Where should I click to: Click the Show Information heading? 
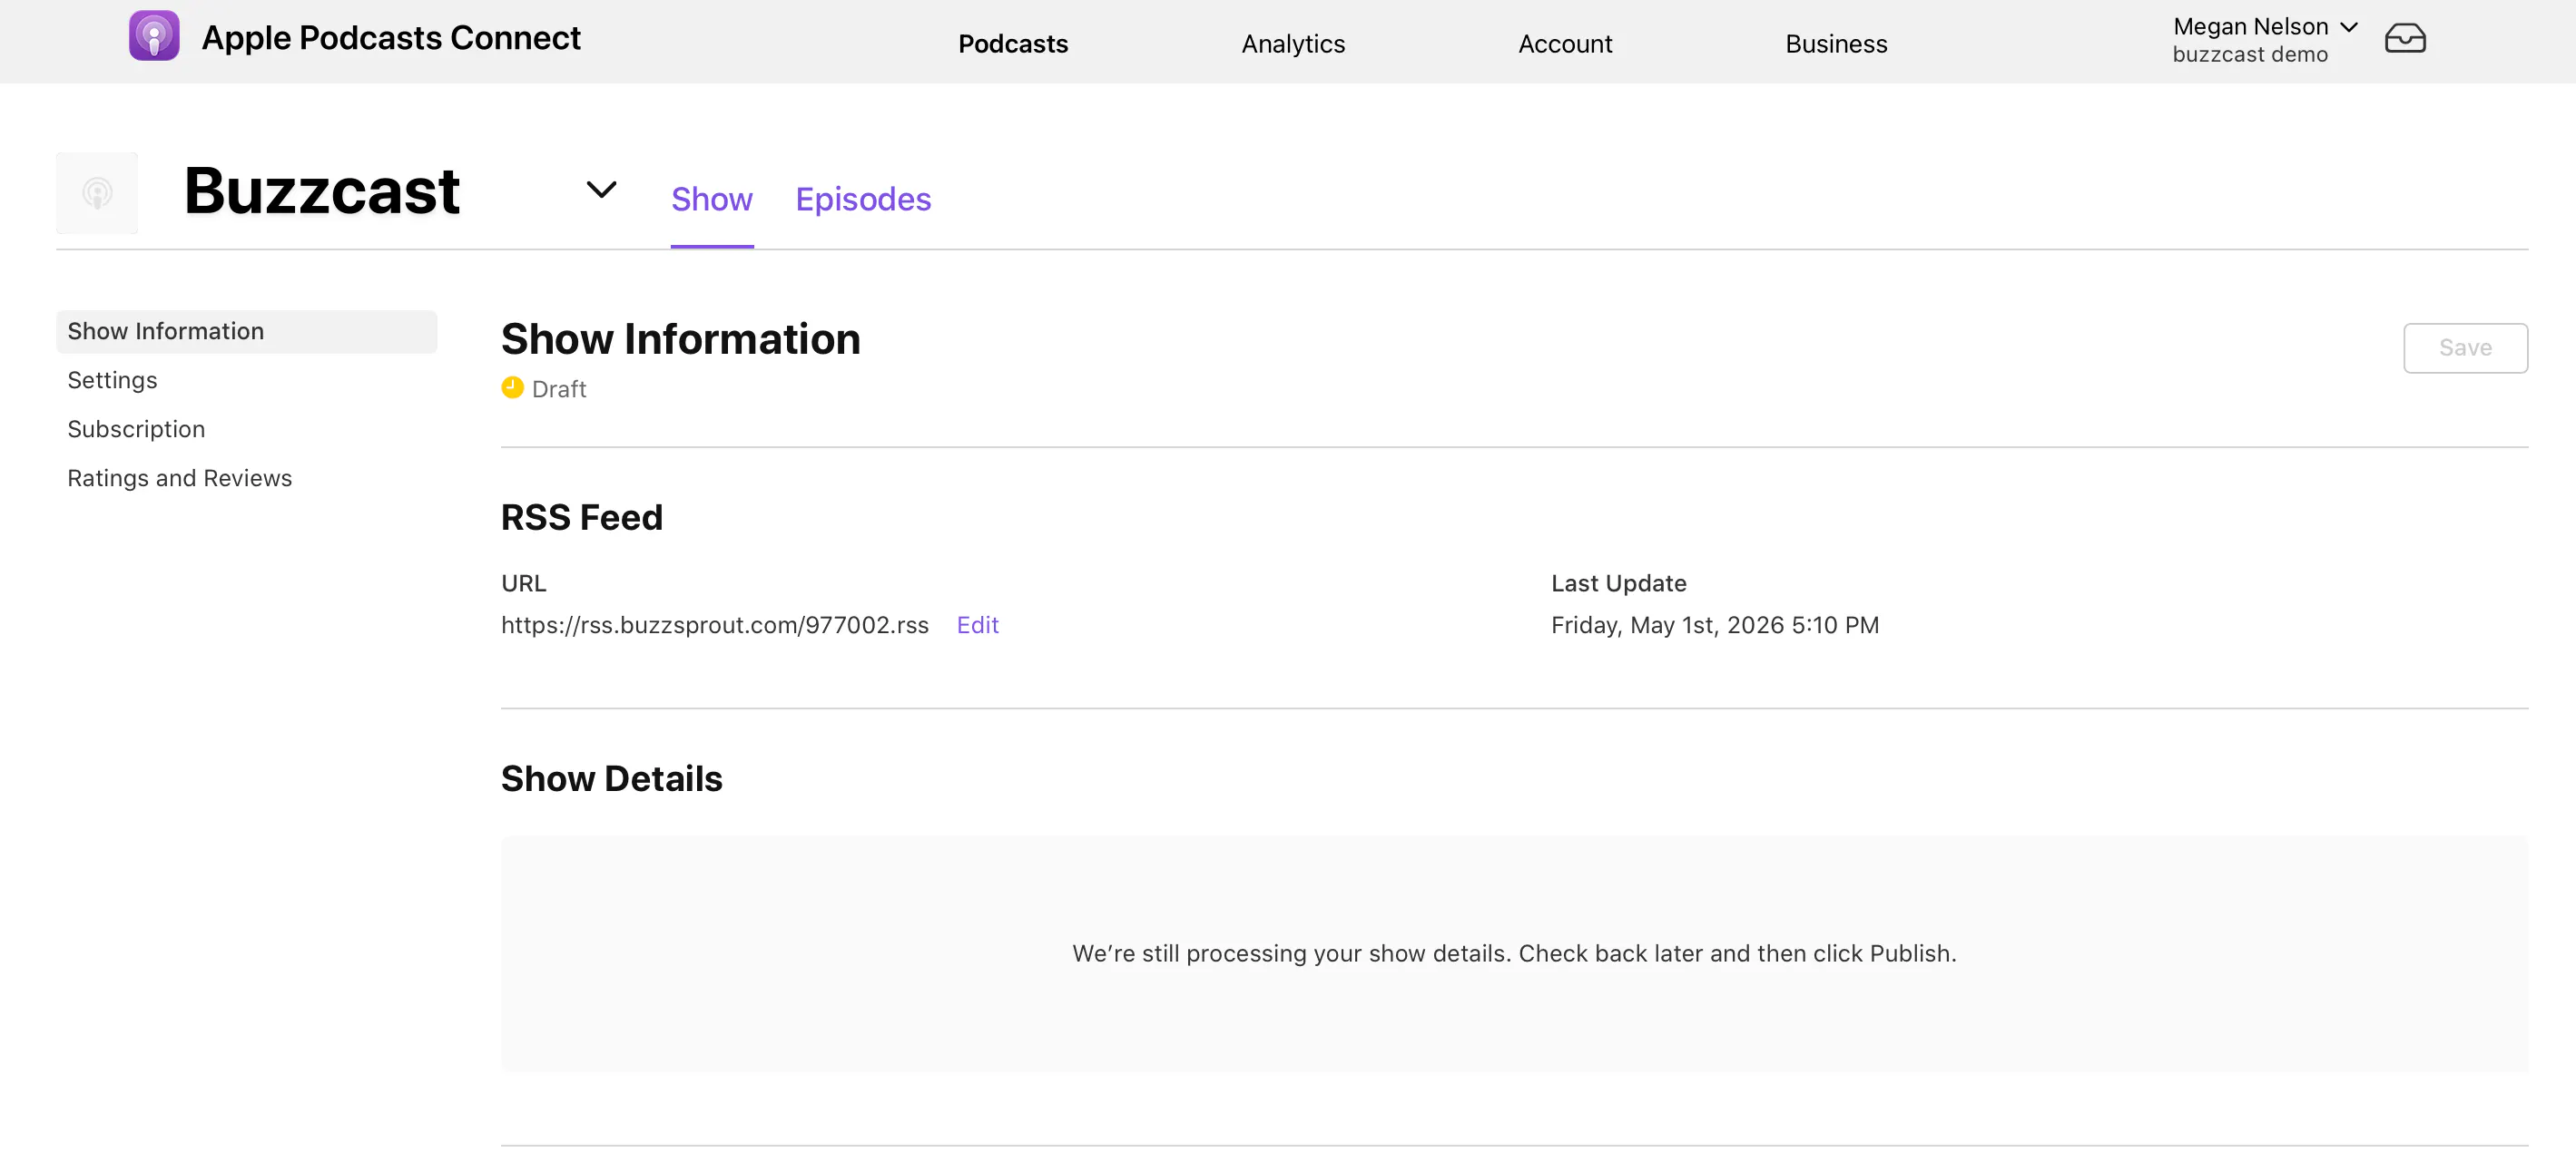[x=680, y=338]
